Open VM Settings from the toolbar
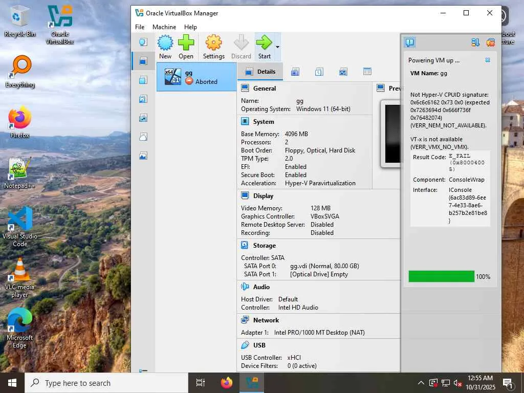Viewport: 524px width, 393px height. [x=213, y=47]
